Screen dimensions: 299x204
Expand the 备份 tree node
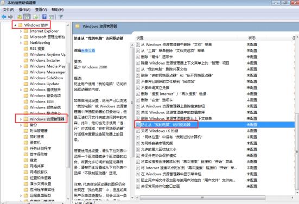click(21, 125)
